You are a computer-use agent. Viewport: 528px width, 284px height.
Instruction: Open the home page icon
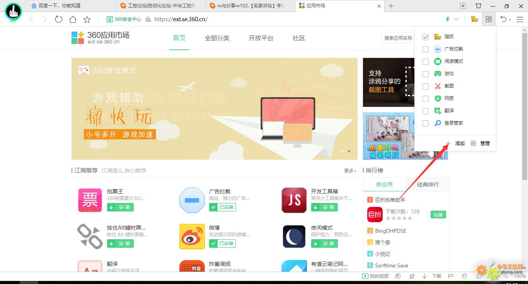(x=73, y=19)
